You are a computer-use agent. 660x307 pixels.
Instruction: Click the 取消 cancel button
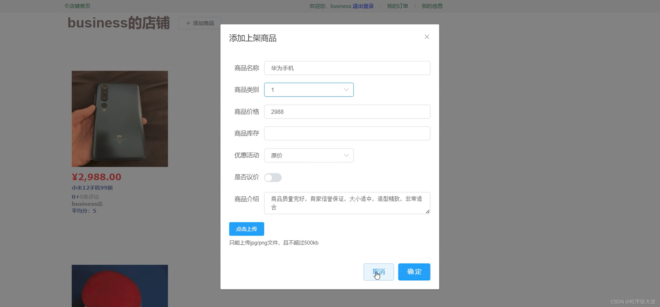coord(378,272)
